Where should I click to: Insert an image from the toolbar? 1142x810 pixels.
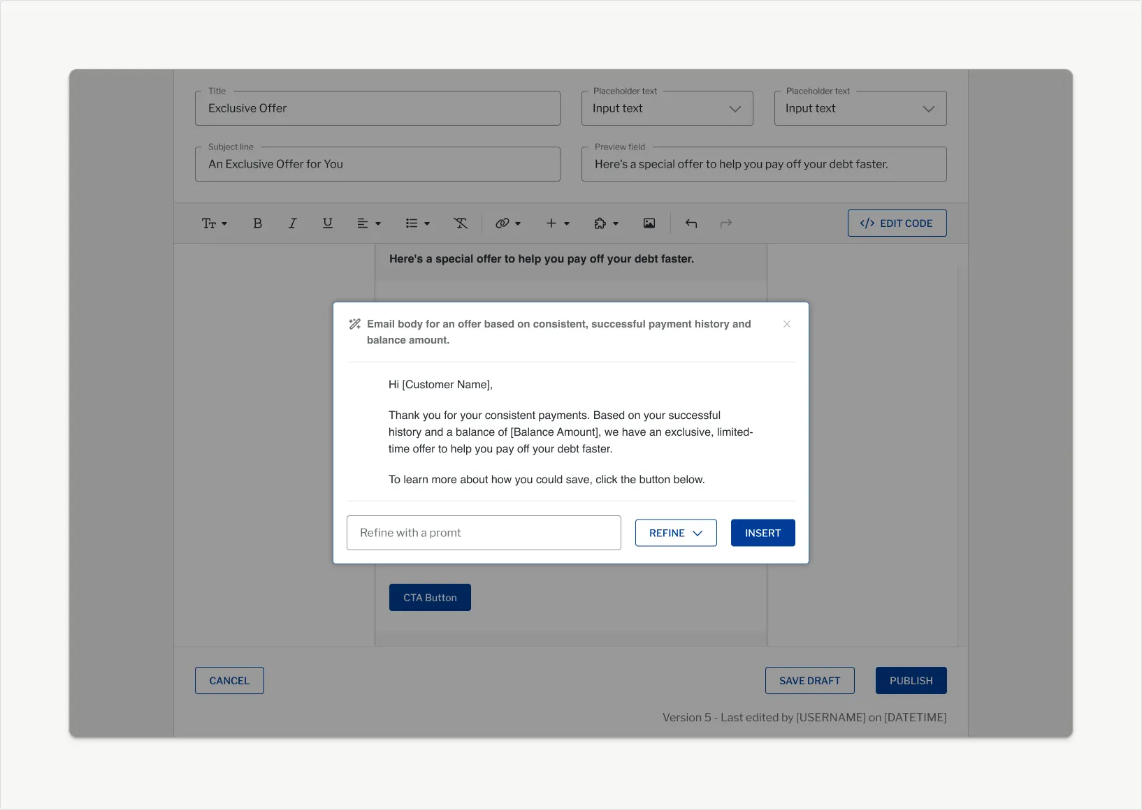(649, 223)
